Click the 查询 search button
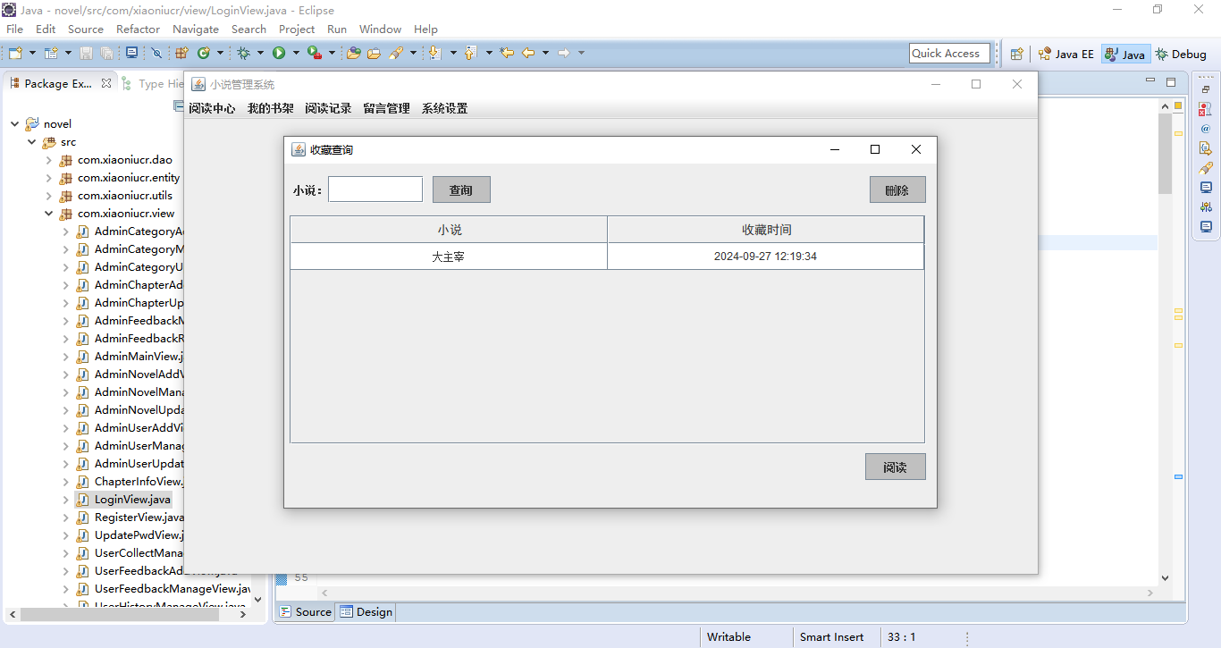 point(461,189)
